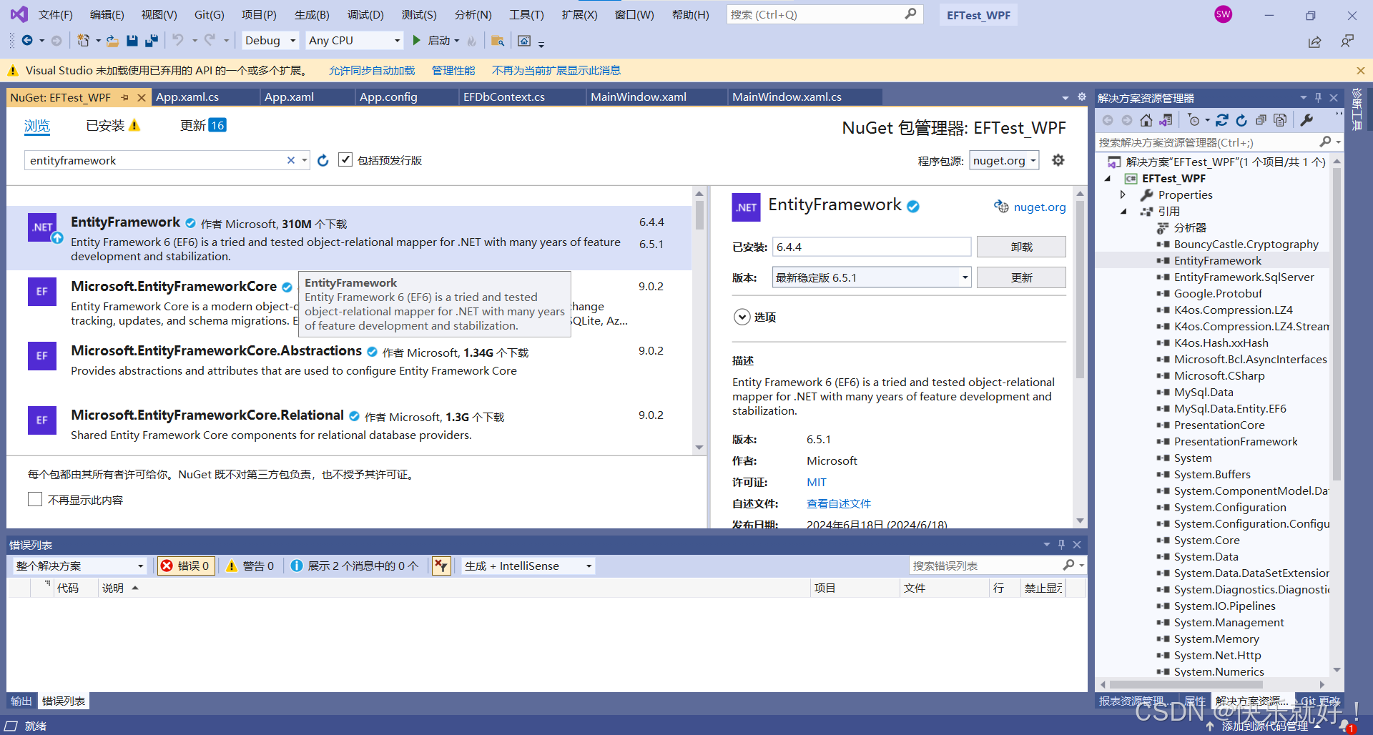Click the Save All icon

tap(152, 41)
